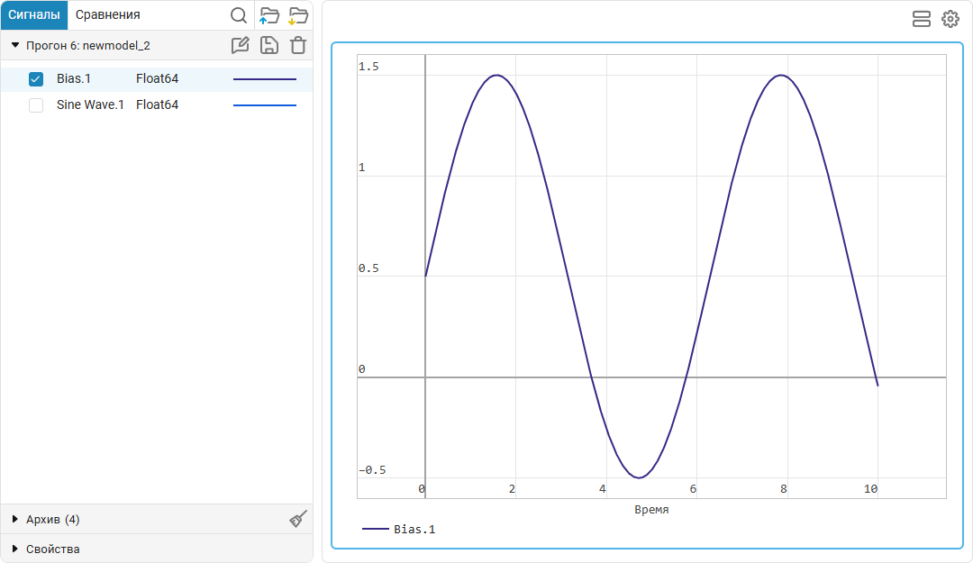Select the Bias.1 signal name
Image resolution: width=973 pixels, height=563 pixels.
point(74,79)
